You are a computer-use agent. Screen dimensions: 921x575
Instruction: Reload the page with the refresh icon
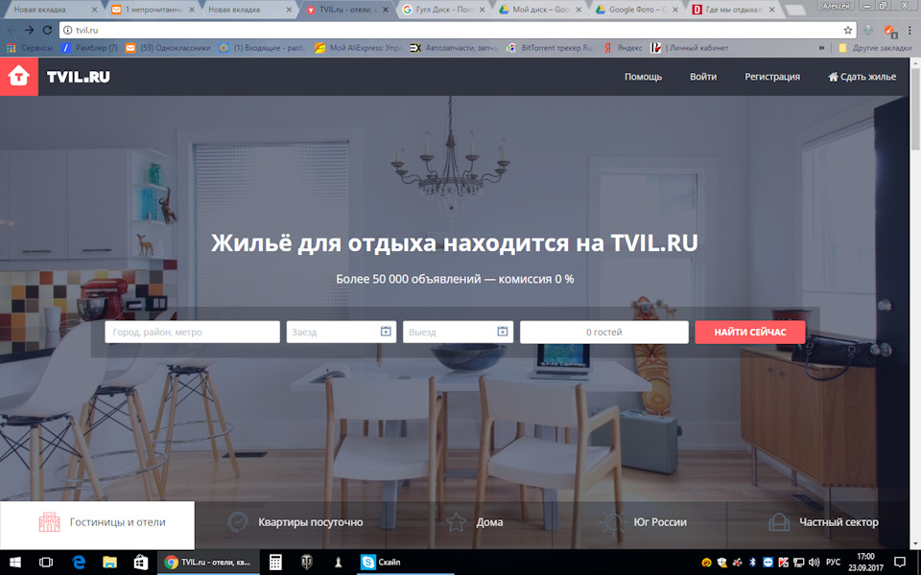pyautogui.click(x=48, y=30)
